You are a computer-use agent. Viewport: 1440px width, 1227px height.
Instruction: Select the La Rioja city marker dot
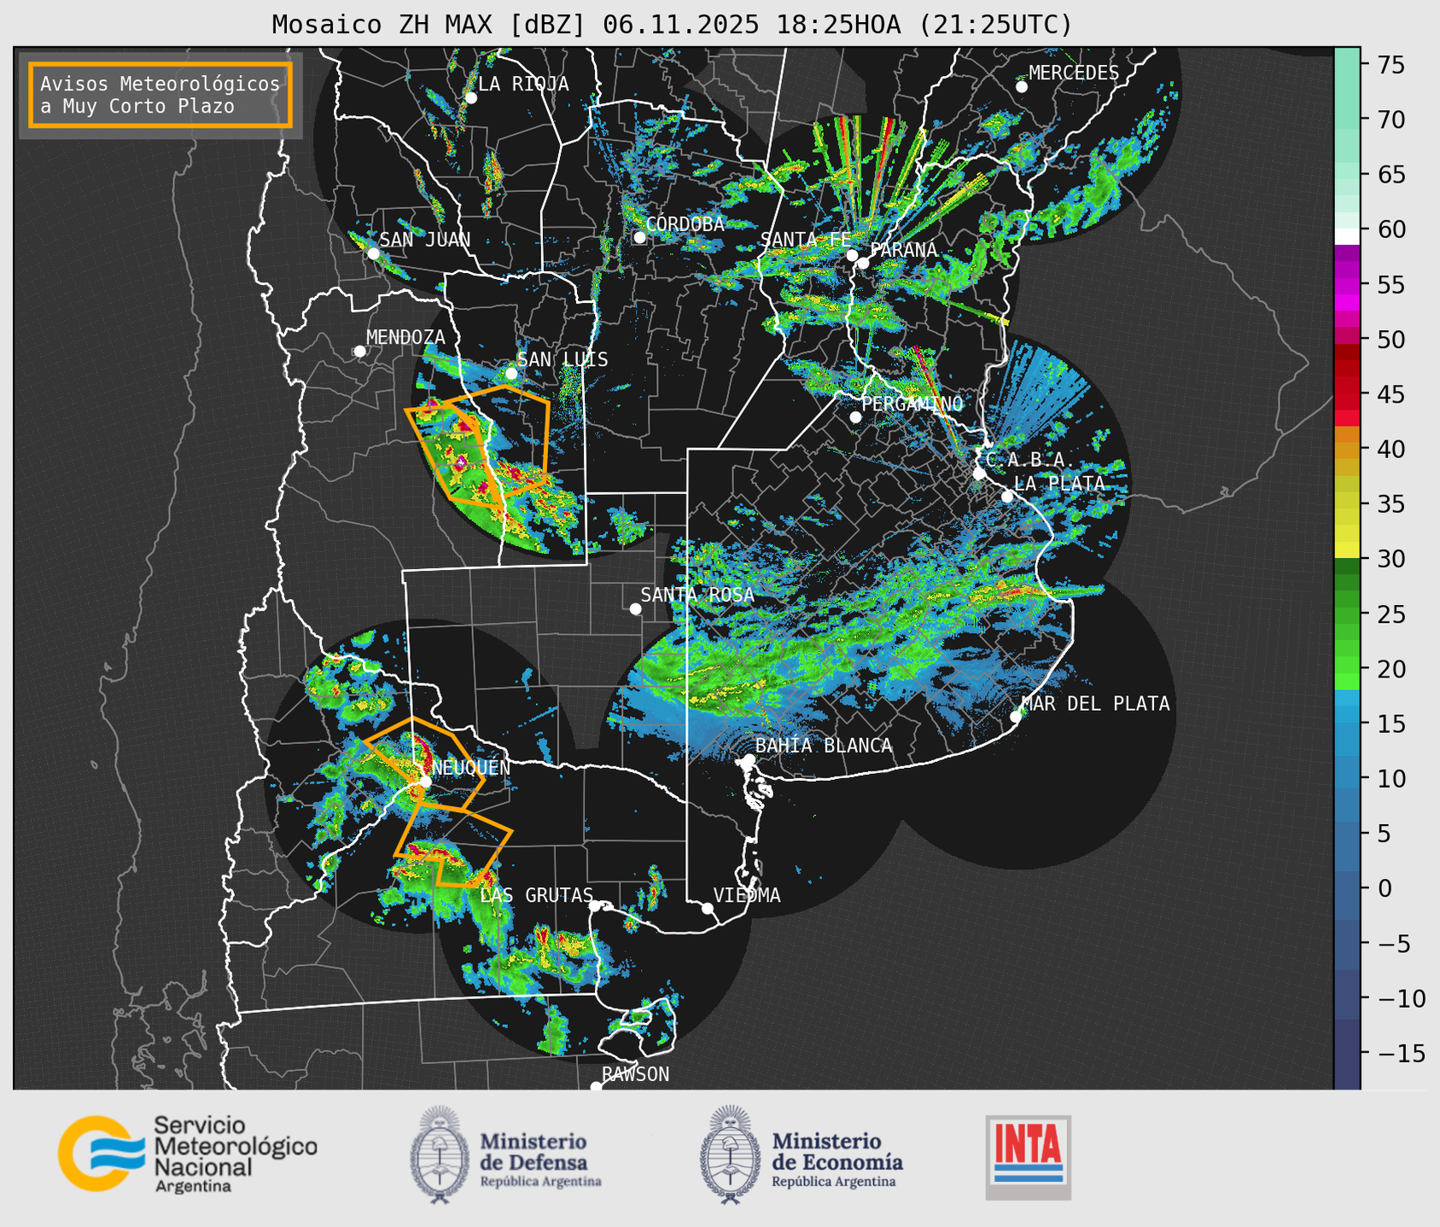470,98
